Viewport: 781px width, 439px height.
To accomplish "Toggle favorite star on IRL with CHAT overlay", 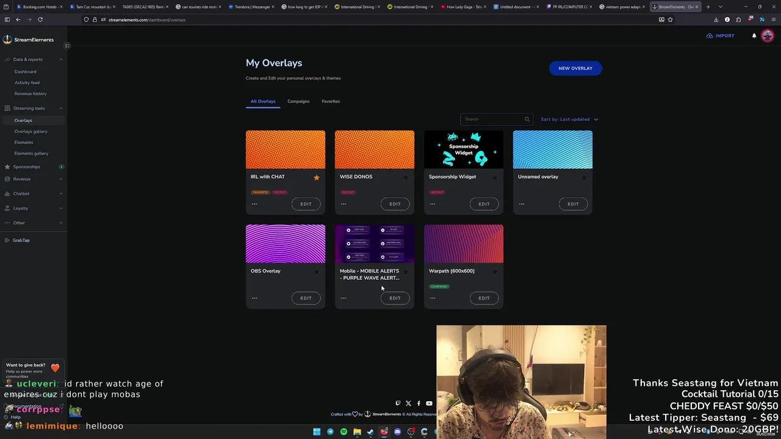I will pos(316,177).
